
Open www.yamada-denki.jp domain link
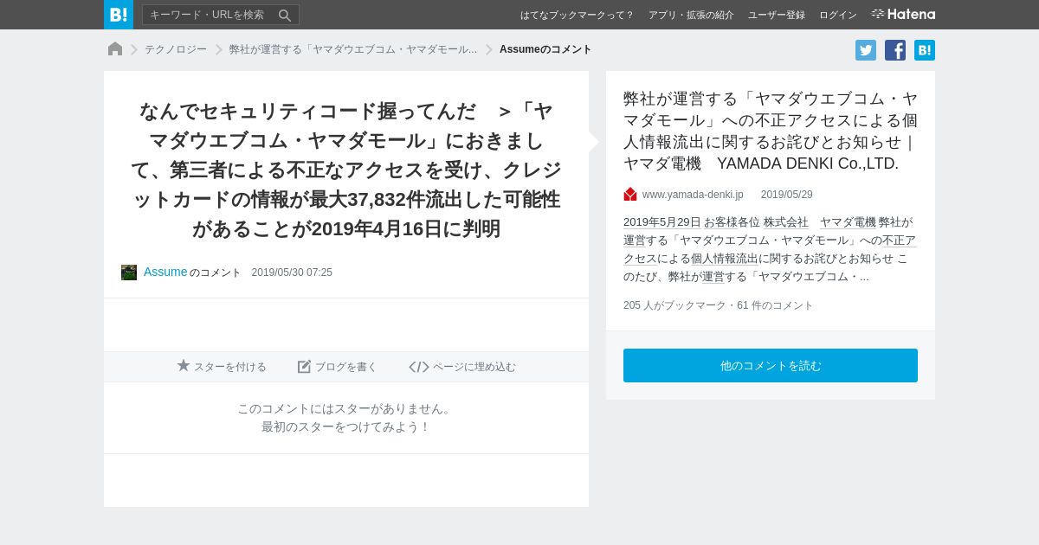point(693,195)
